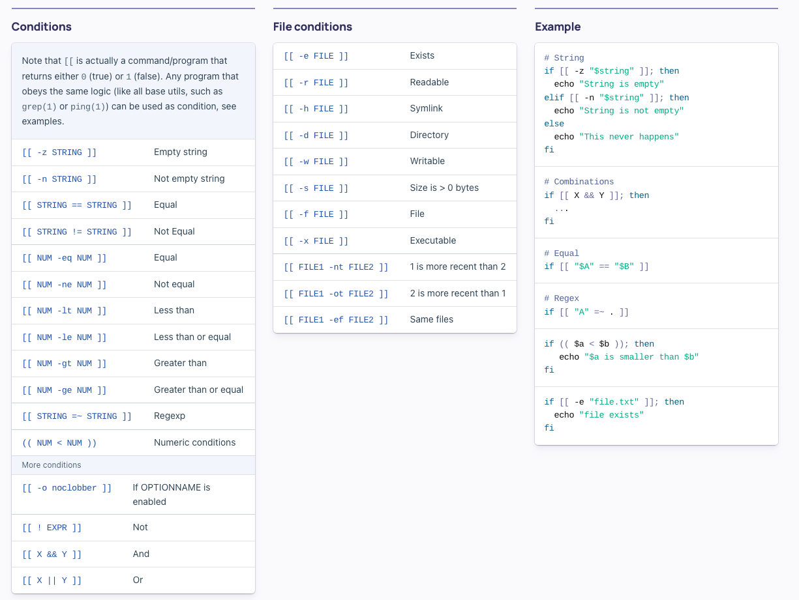This screenshot has width=799, height=600.
Task: Click the [[ -r FILE ]] code
Action: coord(316,83)
